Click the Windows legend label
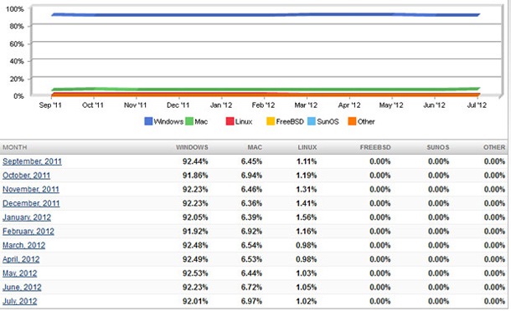This screenshot has width=511, height=311. (168, 121)
